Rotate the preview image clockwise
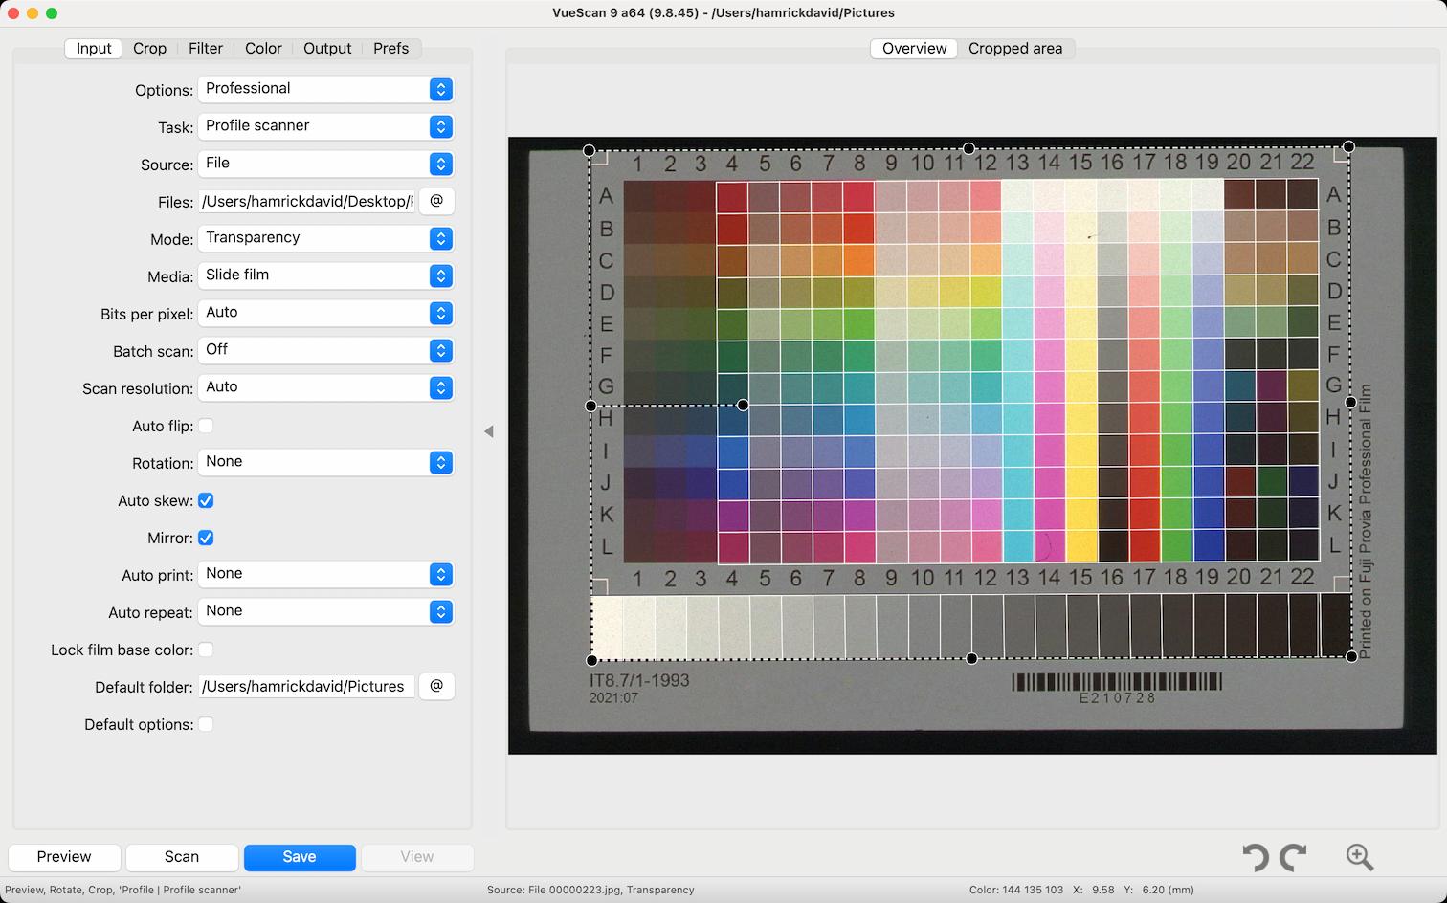The image size is (1447, 903). (1292, 857)
